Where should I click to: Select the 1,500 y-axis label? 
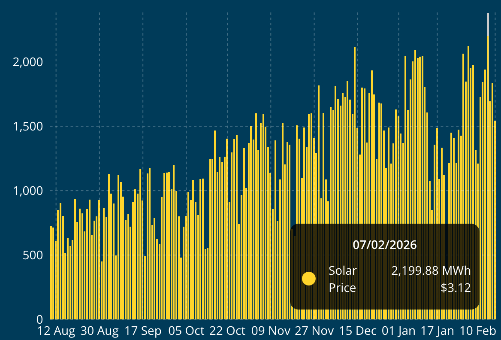click(x=28, y=127)
